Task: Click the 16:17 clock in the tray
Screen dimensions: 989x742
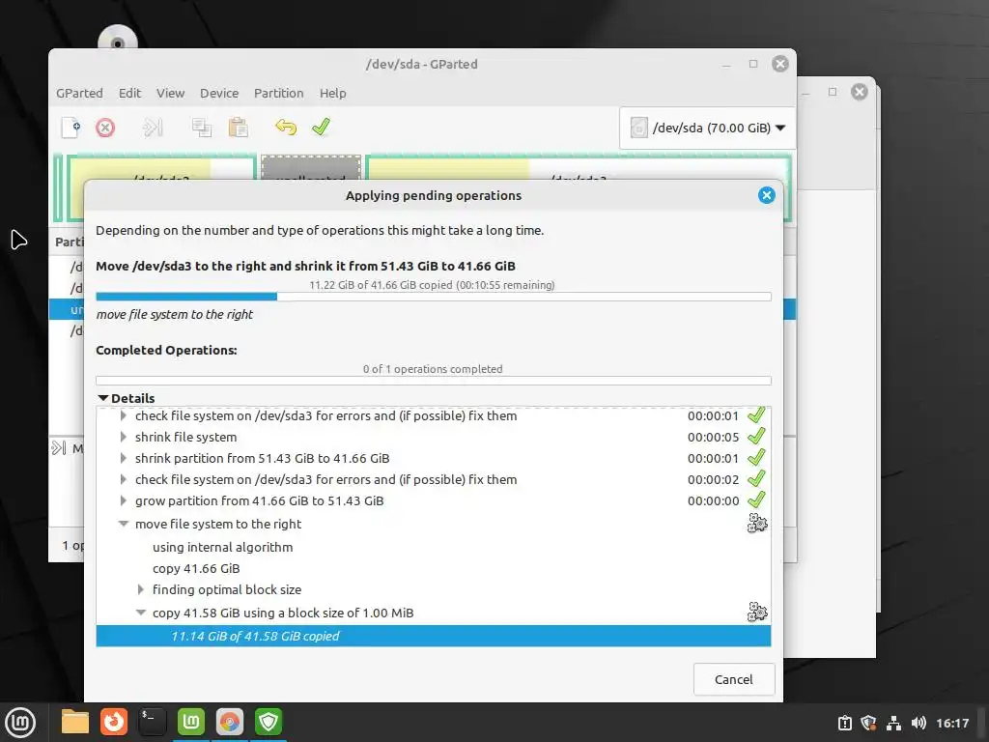Action: tap(952, 723)
